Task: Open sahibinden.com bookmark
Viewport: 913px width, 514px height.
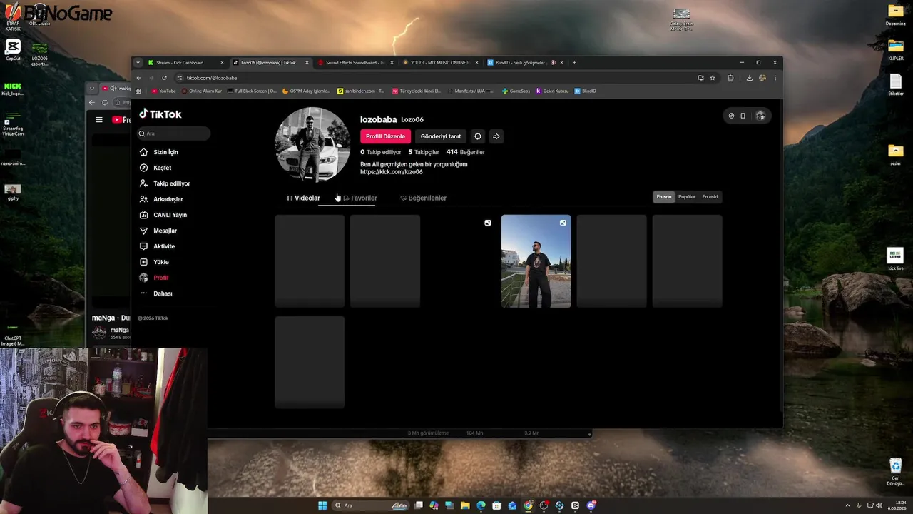Action: pyautogui.click(x=361, y=91)
